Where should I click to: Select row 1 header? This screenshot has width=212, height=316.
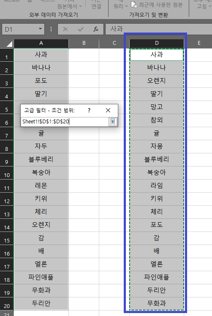(7, 55)
